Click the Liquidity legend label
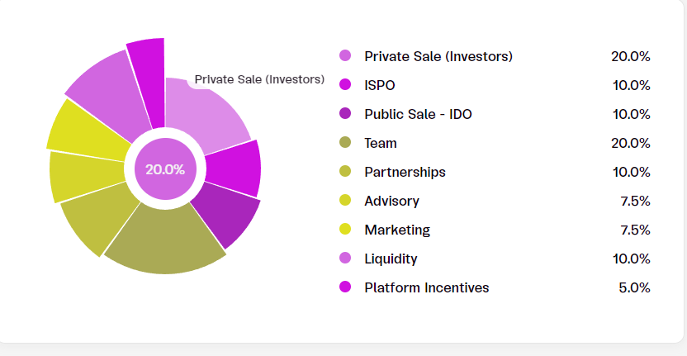This screenshot has height=356, width=687. pos(391,259)
